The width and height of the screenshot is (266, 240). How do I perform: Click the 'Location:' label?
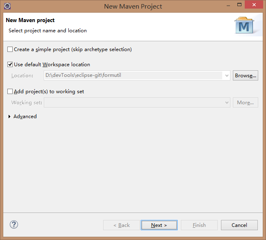coord(22,76)
